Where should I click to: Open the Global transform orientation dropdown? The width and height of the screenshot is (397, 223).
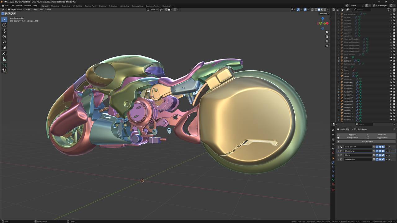coord(152,10)
